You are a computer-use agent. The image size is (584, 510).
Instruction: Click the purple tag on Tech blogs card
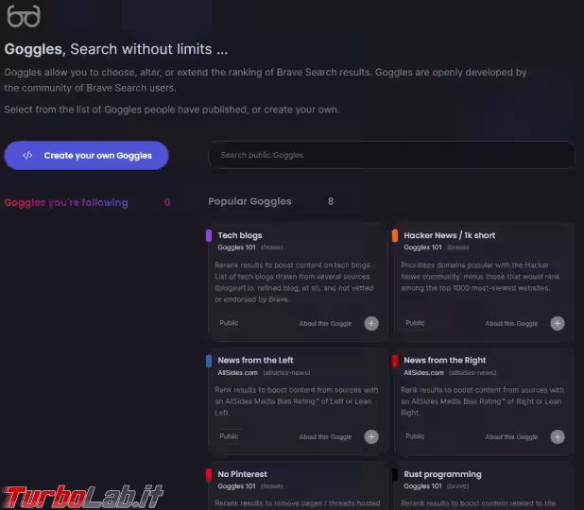click(x=209, y=236)
